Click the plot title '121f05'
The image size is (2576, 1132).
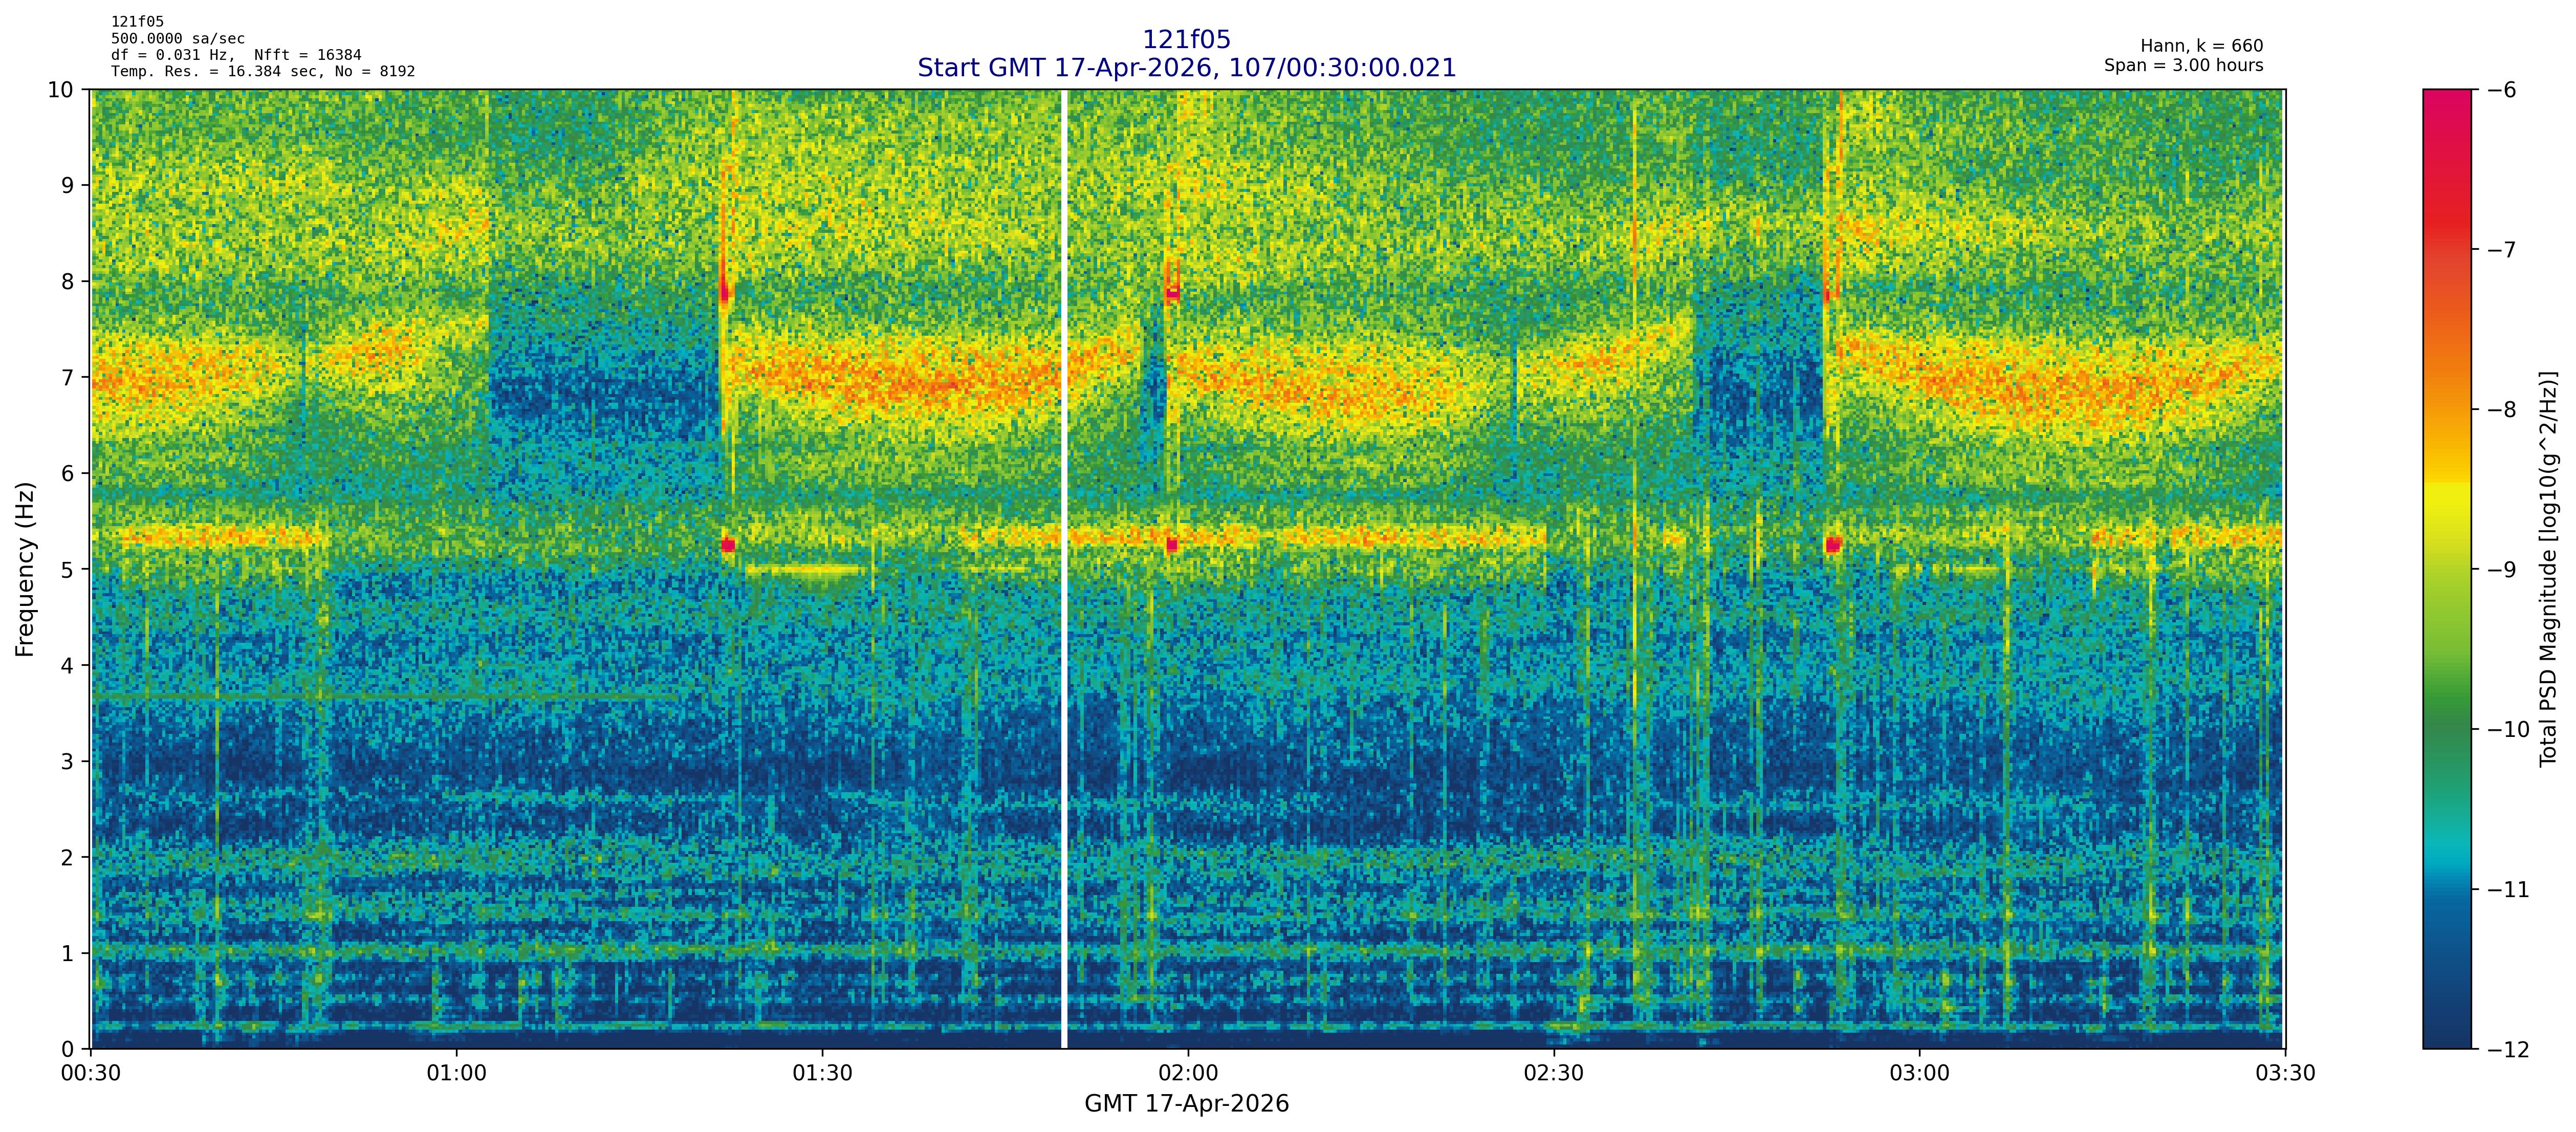pyautogui.click(x=1186, y=40)
